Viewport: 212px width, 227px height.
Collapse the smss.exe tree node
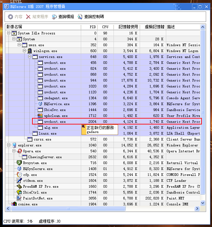click(x=19, y=45)
